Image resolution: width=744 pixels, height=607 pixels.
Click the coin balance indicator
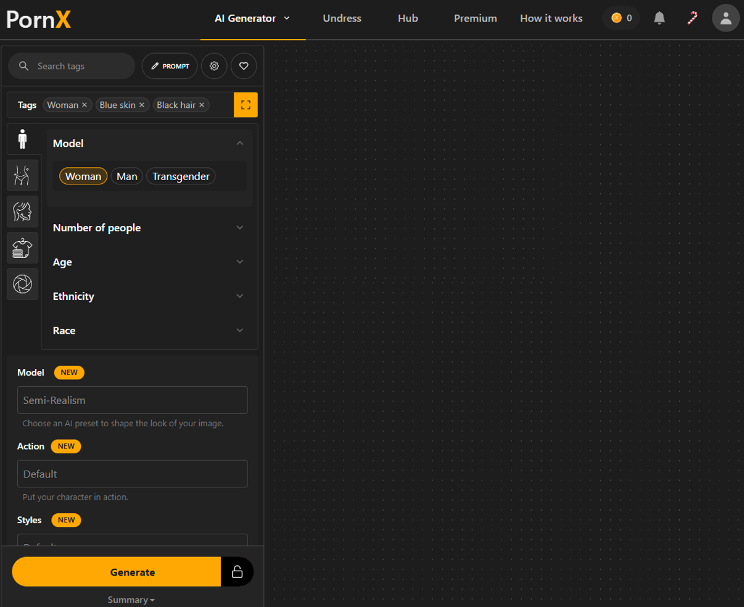coord(621,18)
